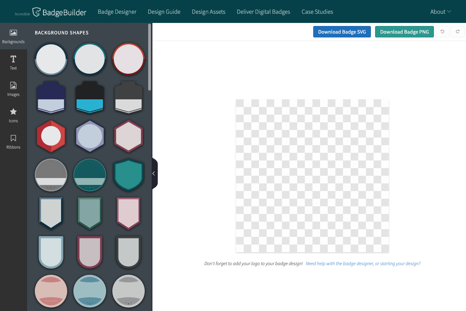
Task: Click the redo arrow icon
Action: point(458,32)
